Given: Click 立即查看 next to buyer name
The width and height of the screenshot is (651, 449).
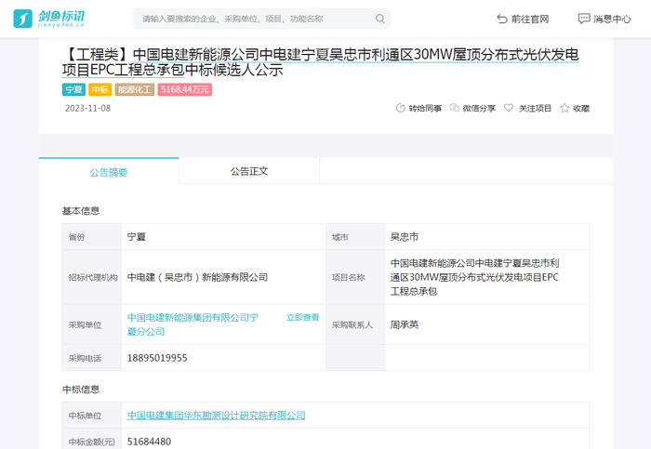Looking at the screenshot, I should point(302,318).
